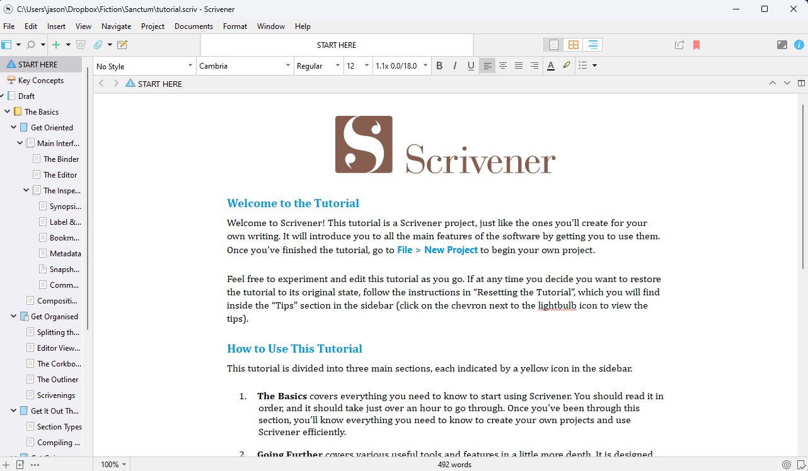Image resolution: width=808 pixels, height=471 pixels.
Task: Select Scrivenings document in binder
Action: (x=52, y=395)
